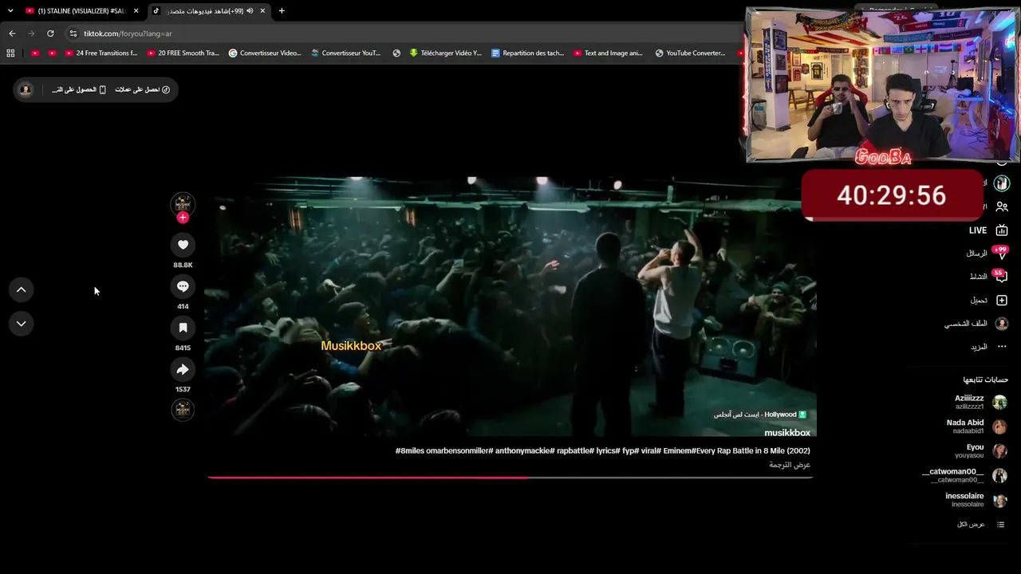This screenshot has width=1021, height=574.
Task: Click the second red YouTube bookmark icon
Action: click(x=52, y=53)
